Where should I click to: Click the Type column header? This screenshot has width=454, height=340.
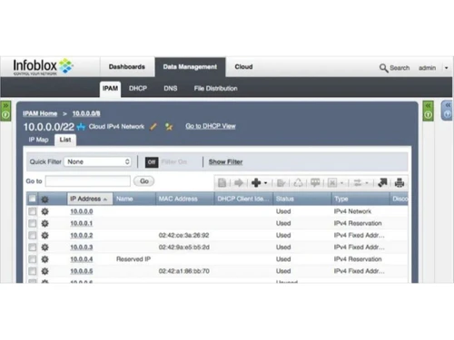[x=360, y=199]
